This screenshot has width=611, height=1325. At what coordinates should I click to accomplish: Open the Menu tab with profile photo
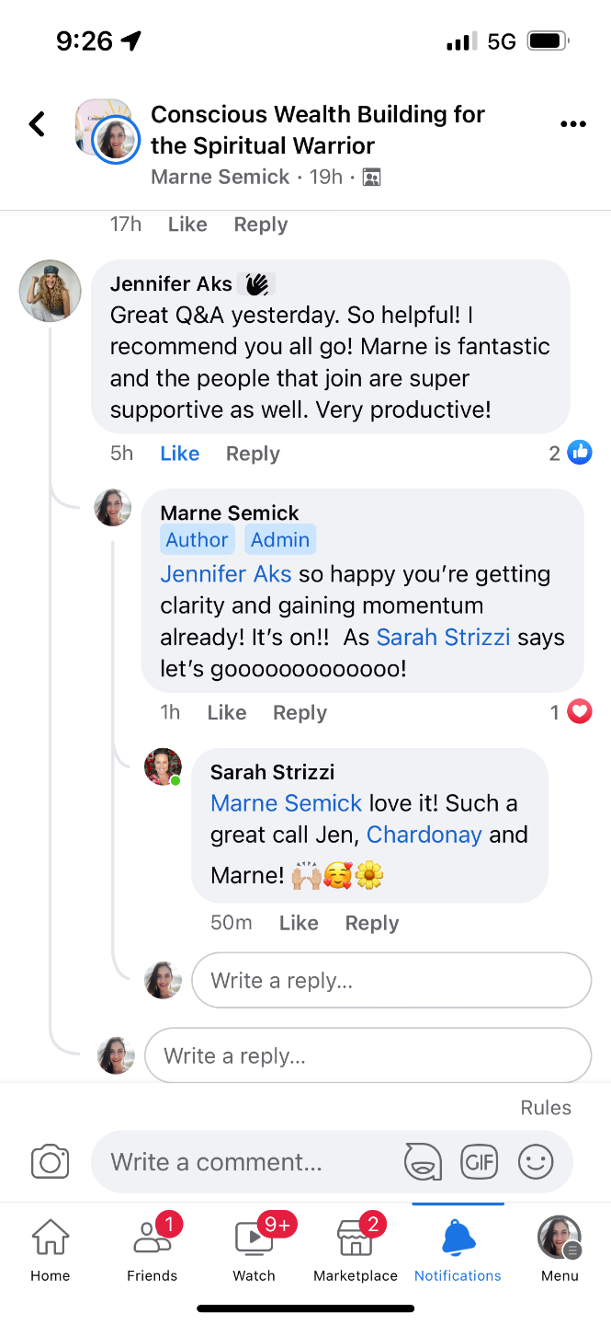(x=559, y=1249)
